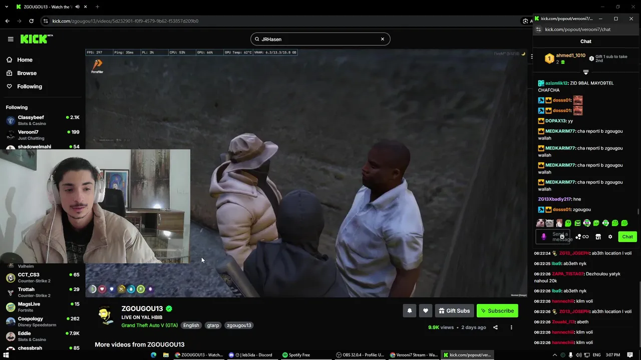This screenshot has height=360, width=641.
Task: Open the emote picker in chat input
Action: (x=563, y=237)
